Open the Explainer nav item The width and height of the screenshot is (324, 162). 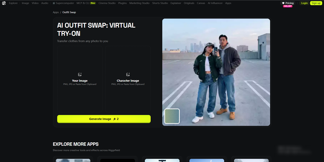pyautogui.click(x=176, y=3)
